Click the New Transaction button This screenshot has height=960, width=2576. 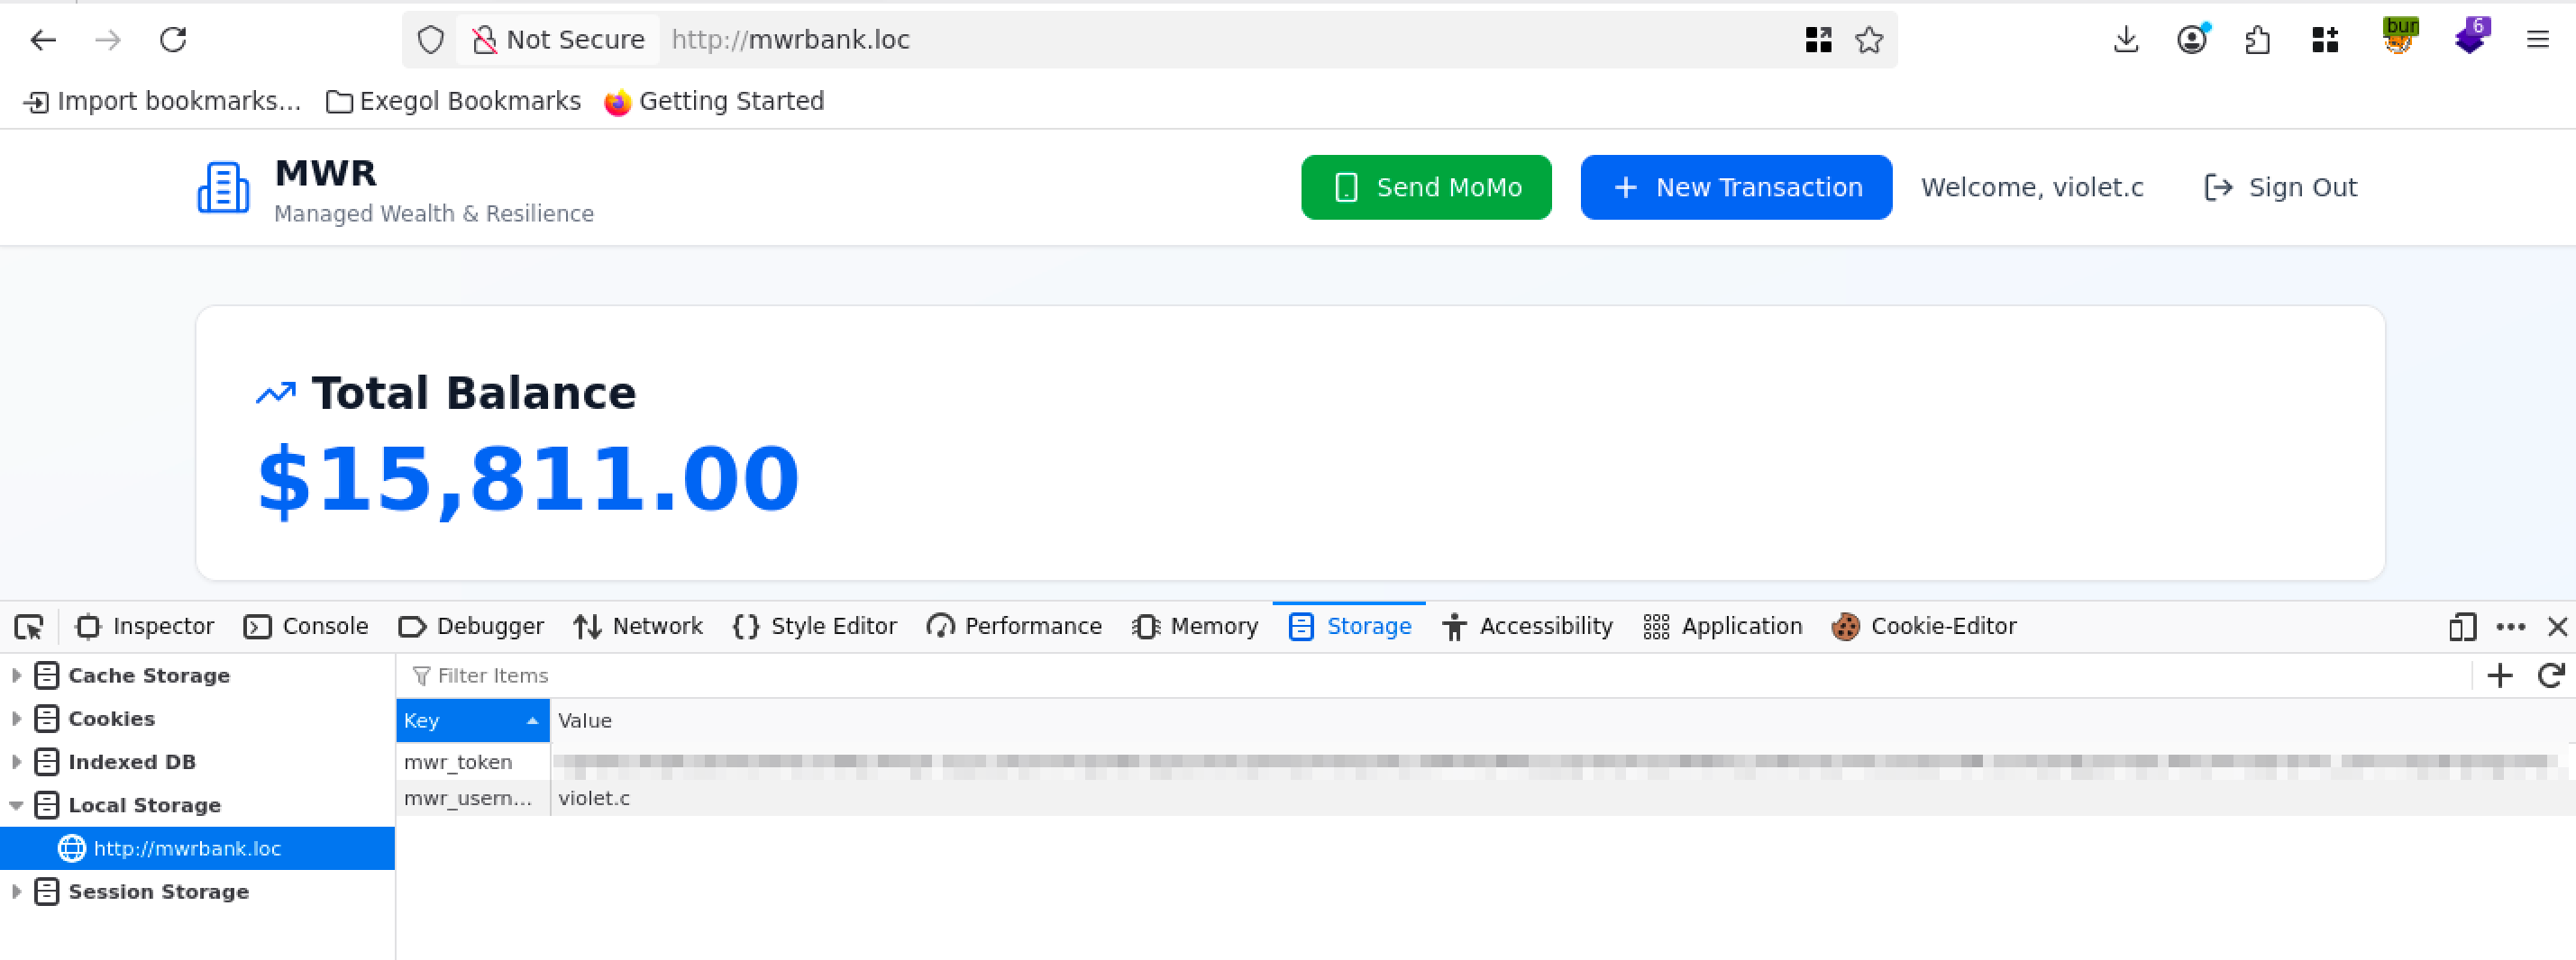[1735, 186]
